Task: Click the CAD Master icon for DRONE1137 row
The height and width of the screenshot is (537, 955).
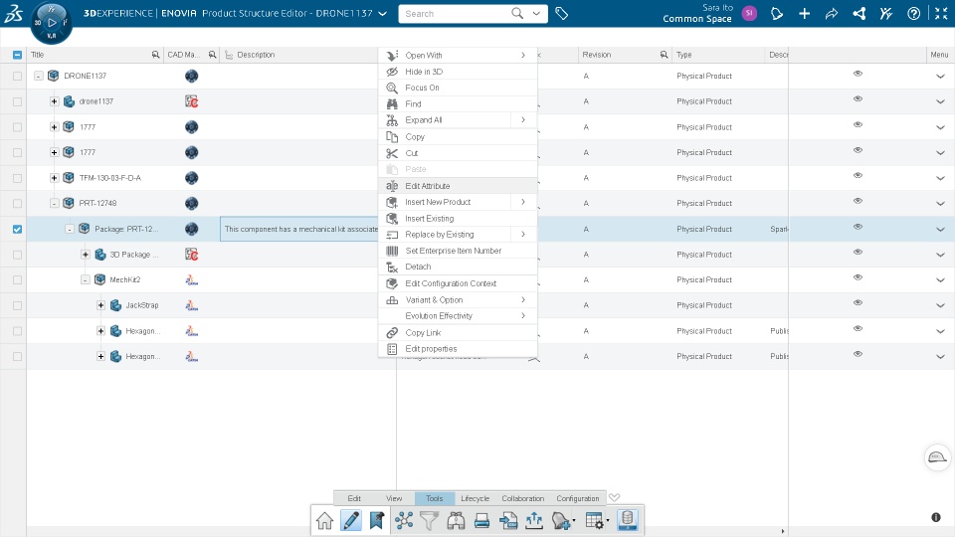Action: [x=191, y=77]
